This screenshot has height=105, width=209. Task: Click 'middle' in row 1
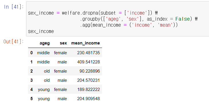[44, 62]
